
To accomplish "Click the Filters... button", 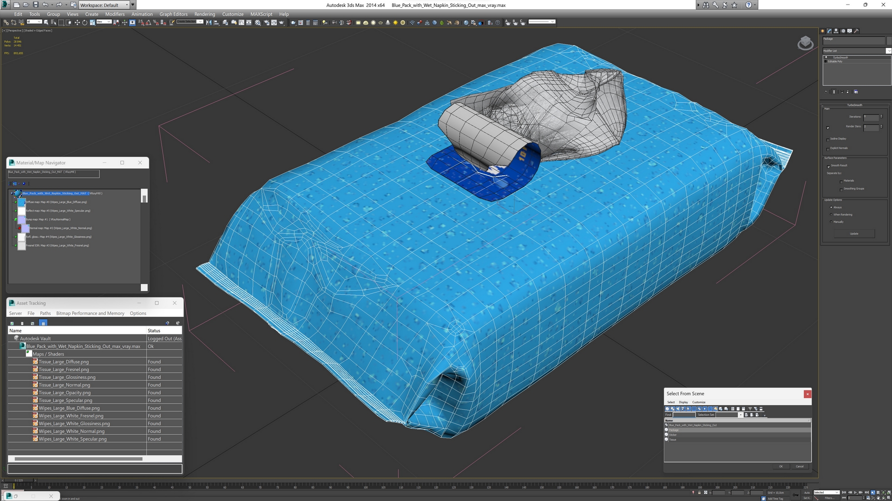I will [x=830, y=498].
